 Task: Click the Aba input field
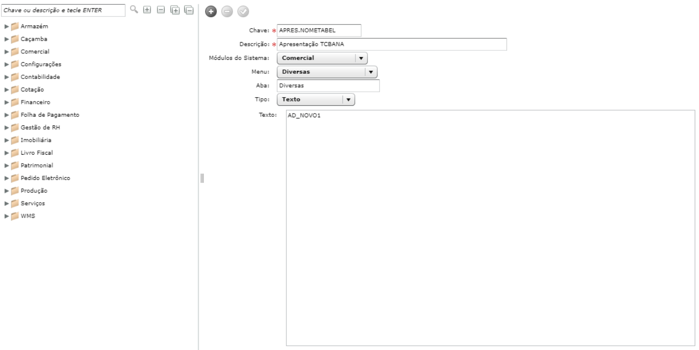pyautogui.click(x=329, y=86)
